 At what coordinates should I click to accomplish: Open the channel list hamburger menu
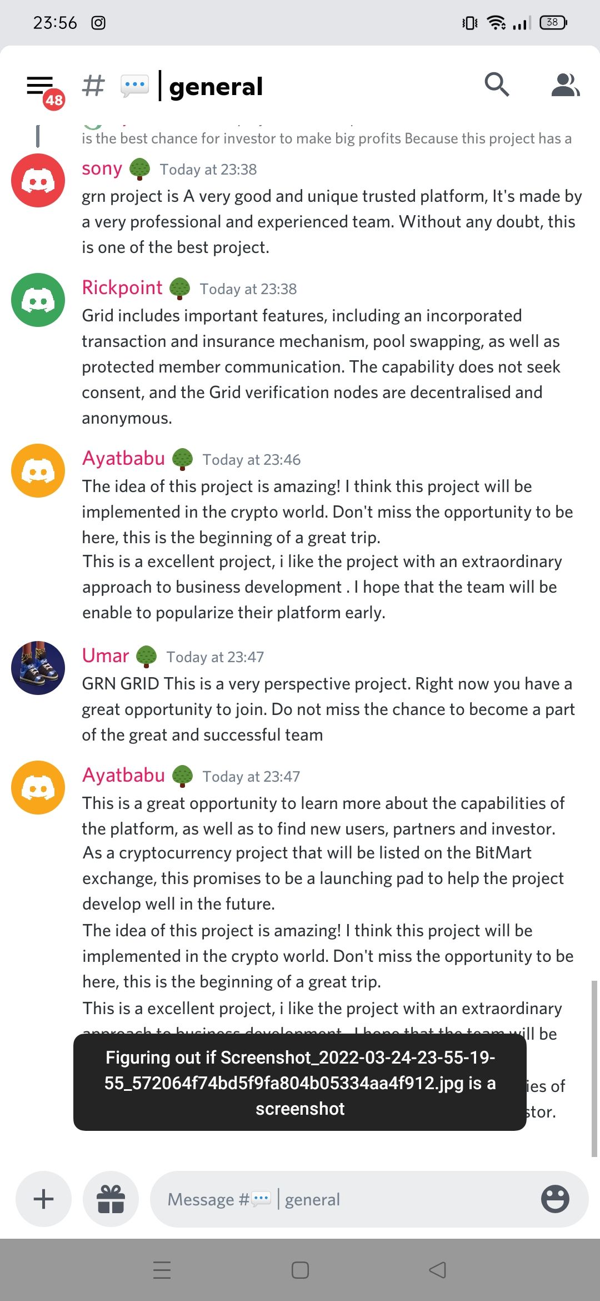[x=40, y=87]
